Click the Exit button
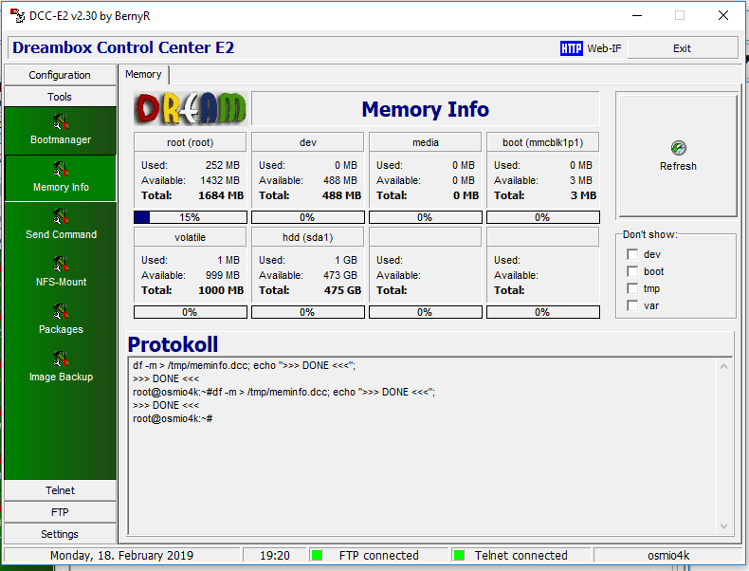Screen dimensions: 749x571 [682, 48]
